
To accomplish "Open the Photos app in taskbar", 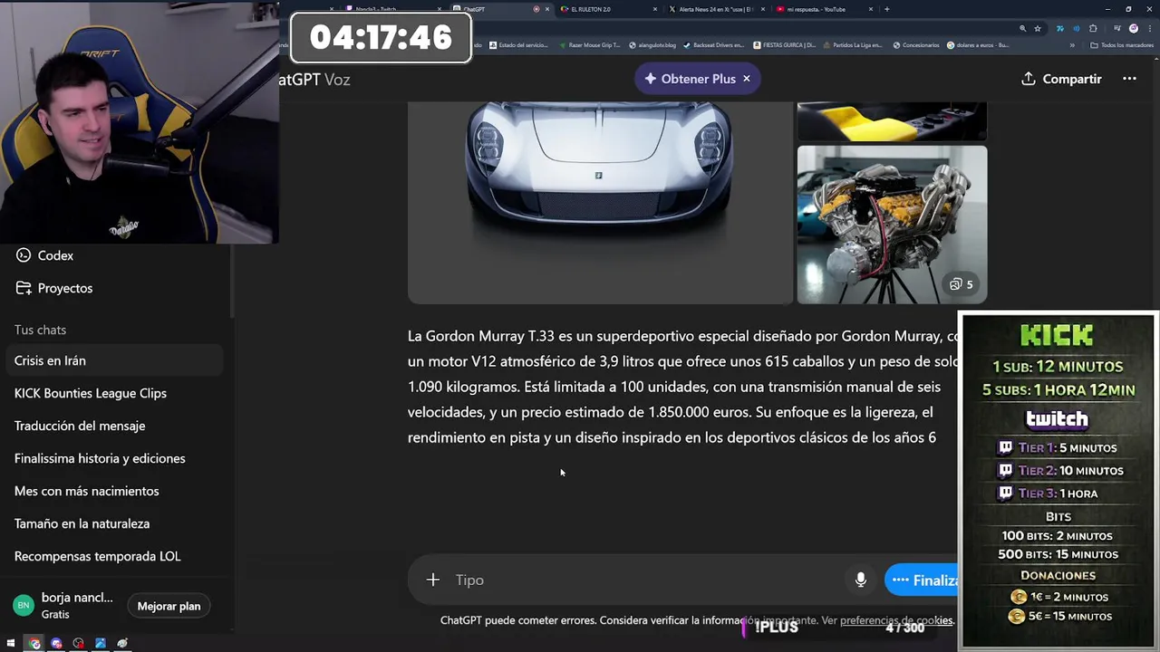I will click(x=100, y=644).
